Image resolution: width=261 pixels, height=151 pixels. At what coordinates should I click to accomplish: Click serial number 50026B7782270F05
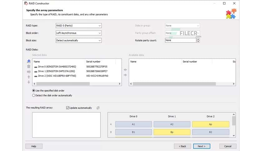[97, 66]
